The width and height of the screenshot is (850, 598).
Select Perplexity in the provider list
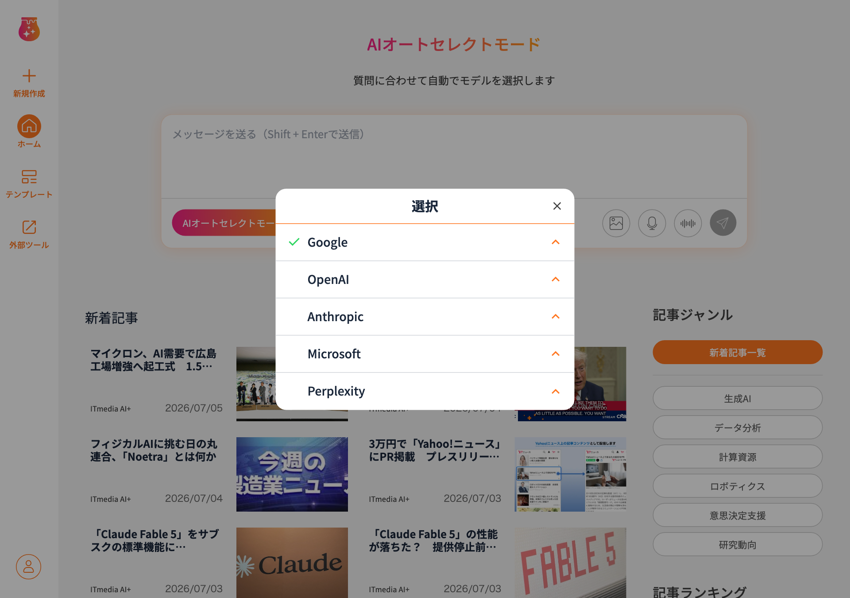425,391
